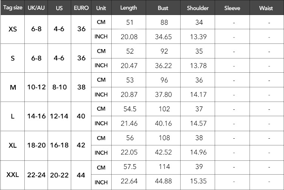
Task: Select the XXL tag size cell
Action: click(12, 175)
